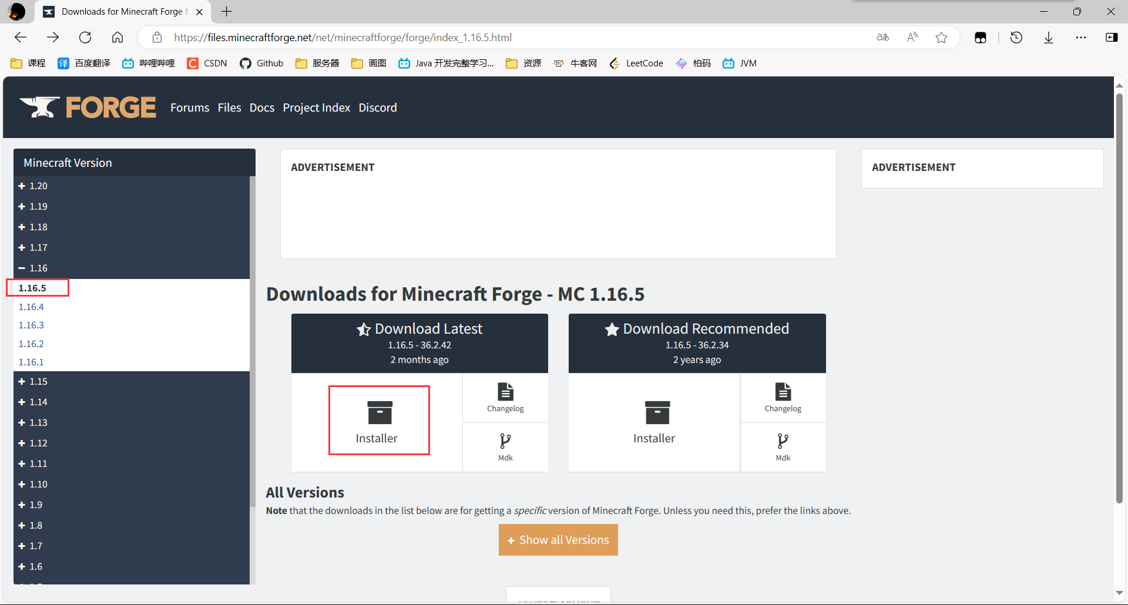Open browser downloads icon
This screenshot has width=1128, height=605.
coord(1049,38)
